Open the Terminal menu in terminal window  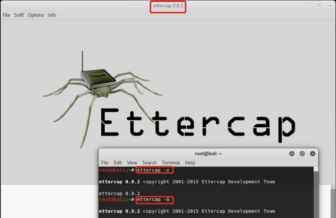coord(171,162)
